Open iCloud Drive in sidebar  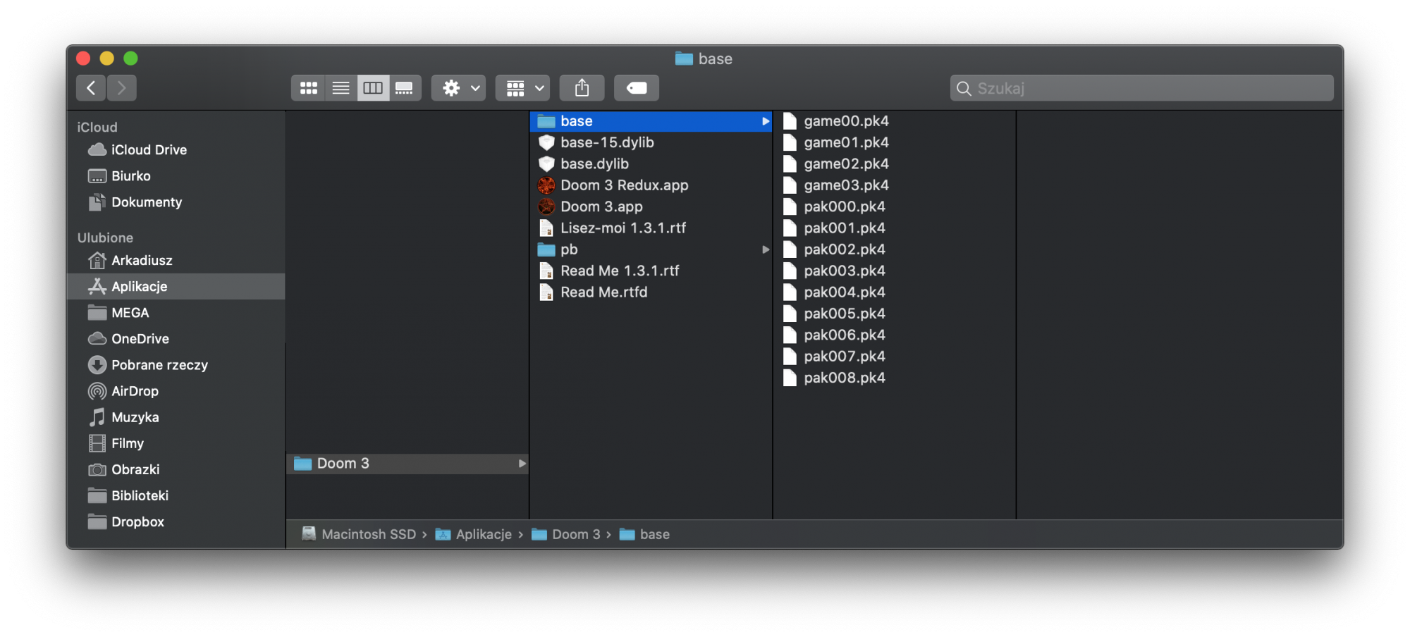click(x=176, y=150)
